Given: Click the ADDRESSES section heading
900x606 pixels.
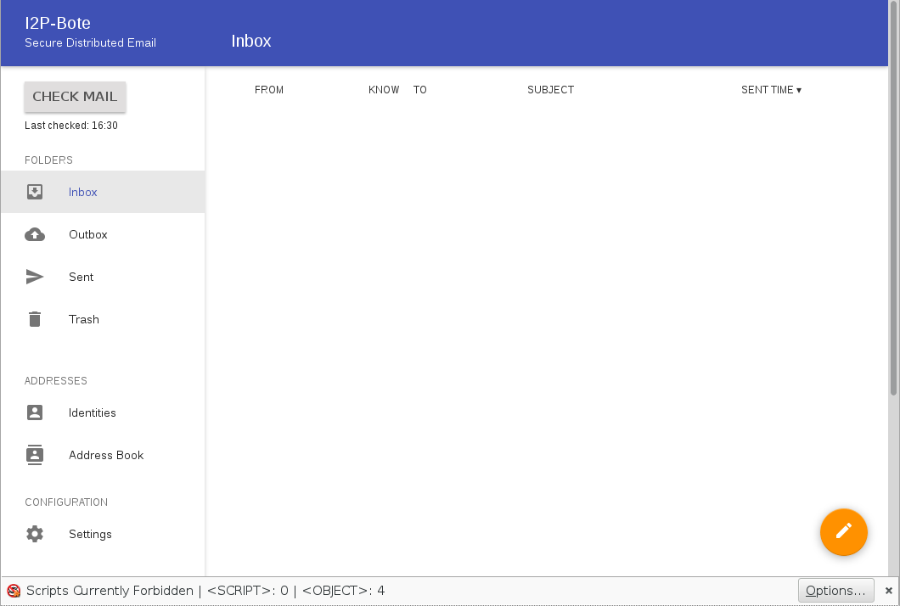Looking at the screenshot, I should (x=56, y=380).
